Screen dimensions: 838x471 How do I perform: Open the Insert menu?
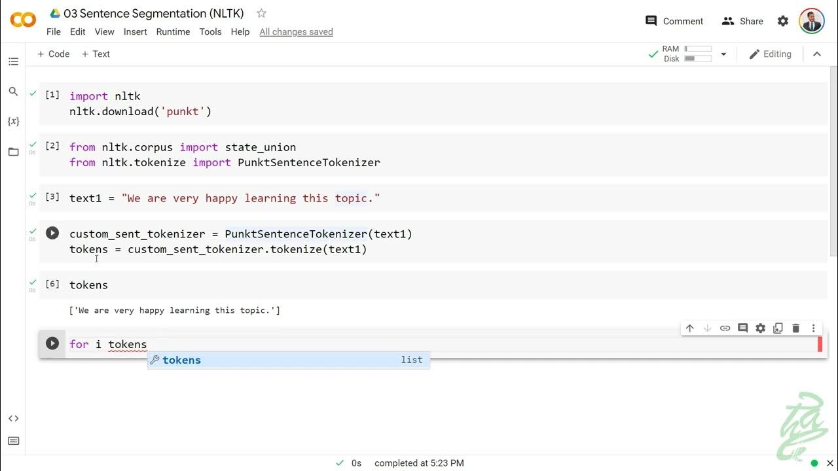pos(136,31)
